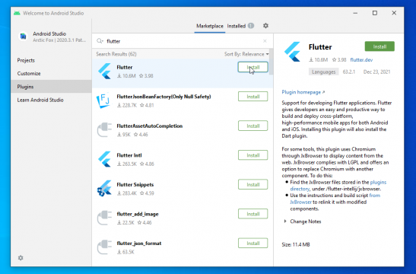
Task: Install the flutter_json_format plugin
Action: (252, 244)
